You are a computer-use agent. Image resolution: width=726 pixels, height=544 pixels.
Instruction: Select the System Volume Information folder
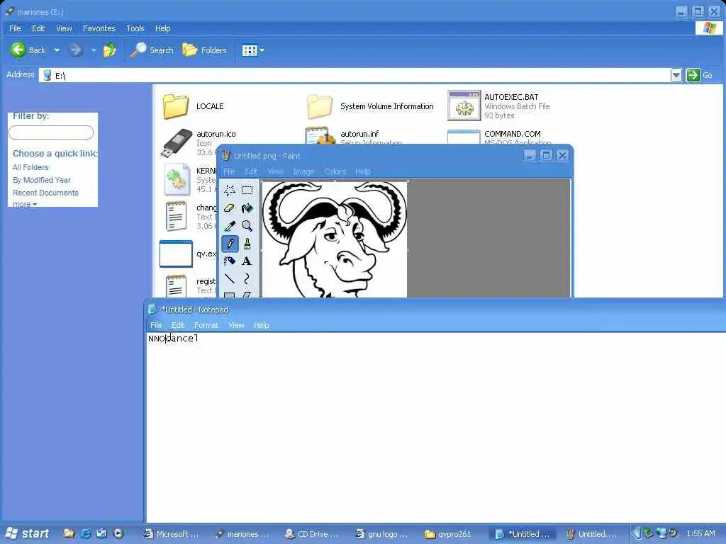pos(370,106)
